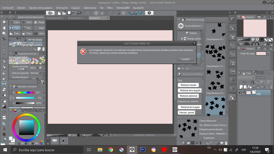Undo the last action in the command bar
The height and width of the screenshot is (154, 274).
point(79,13)
